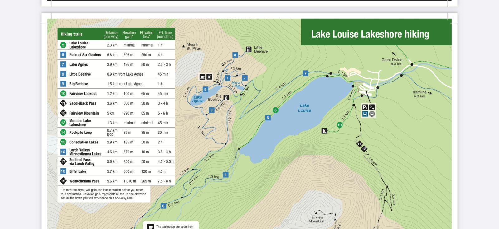This screenshot has height=229, width=499.
Task: Click trail 8 square marker on map
Action: [x=235, y=55]
